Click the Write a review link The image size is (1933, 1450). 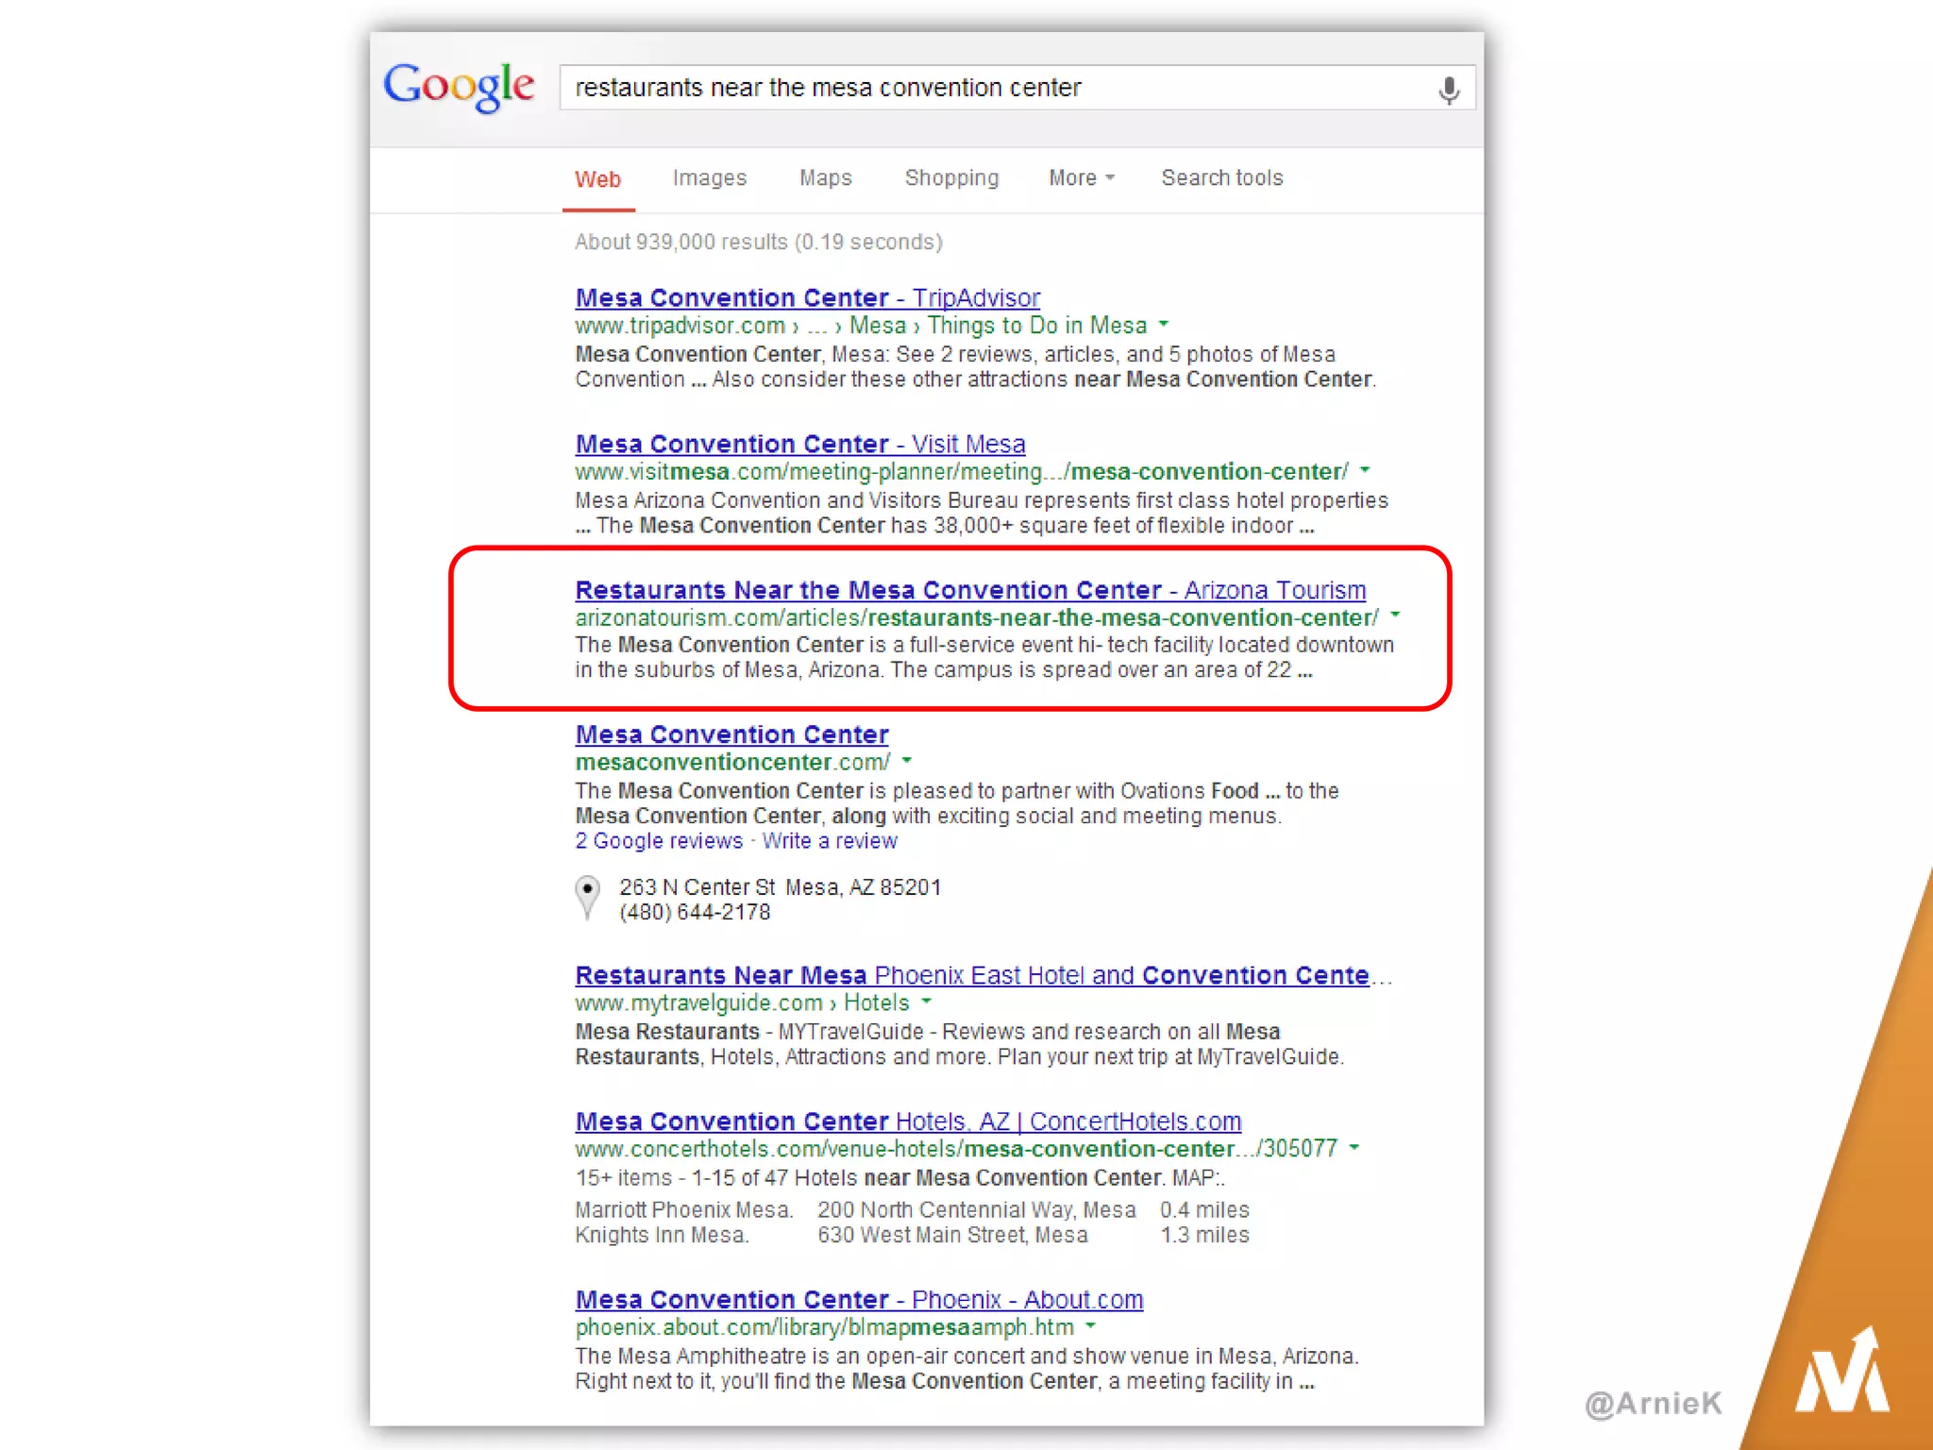829,841
